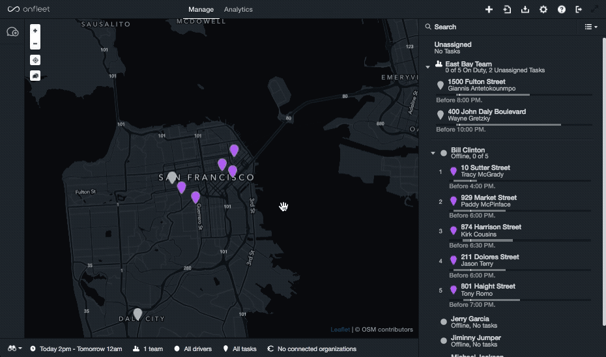Click the East Bay Team name
Screen dimensions: 606x357
469,64
